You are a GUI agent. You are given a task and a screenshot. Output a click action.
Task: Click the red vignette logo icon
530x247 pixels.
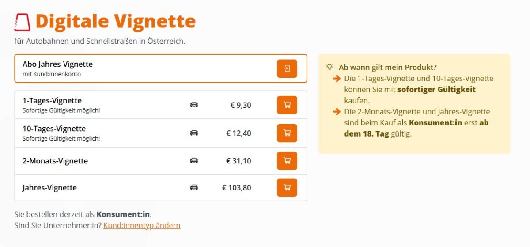[22, 22]
